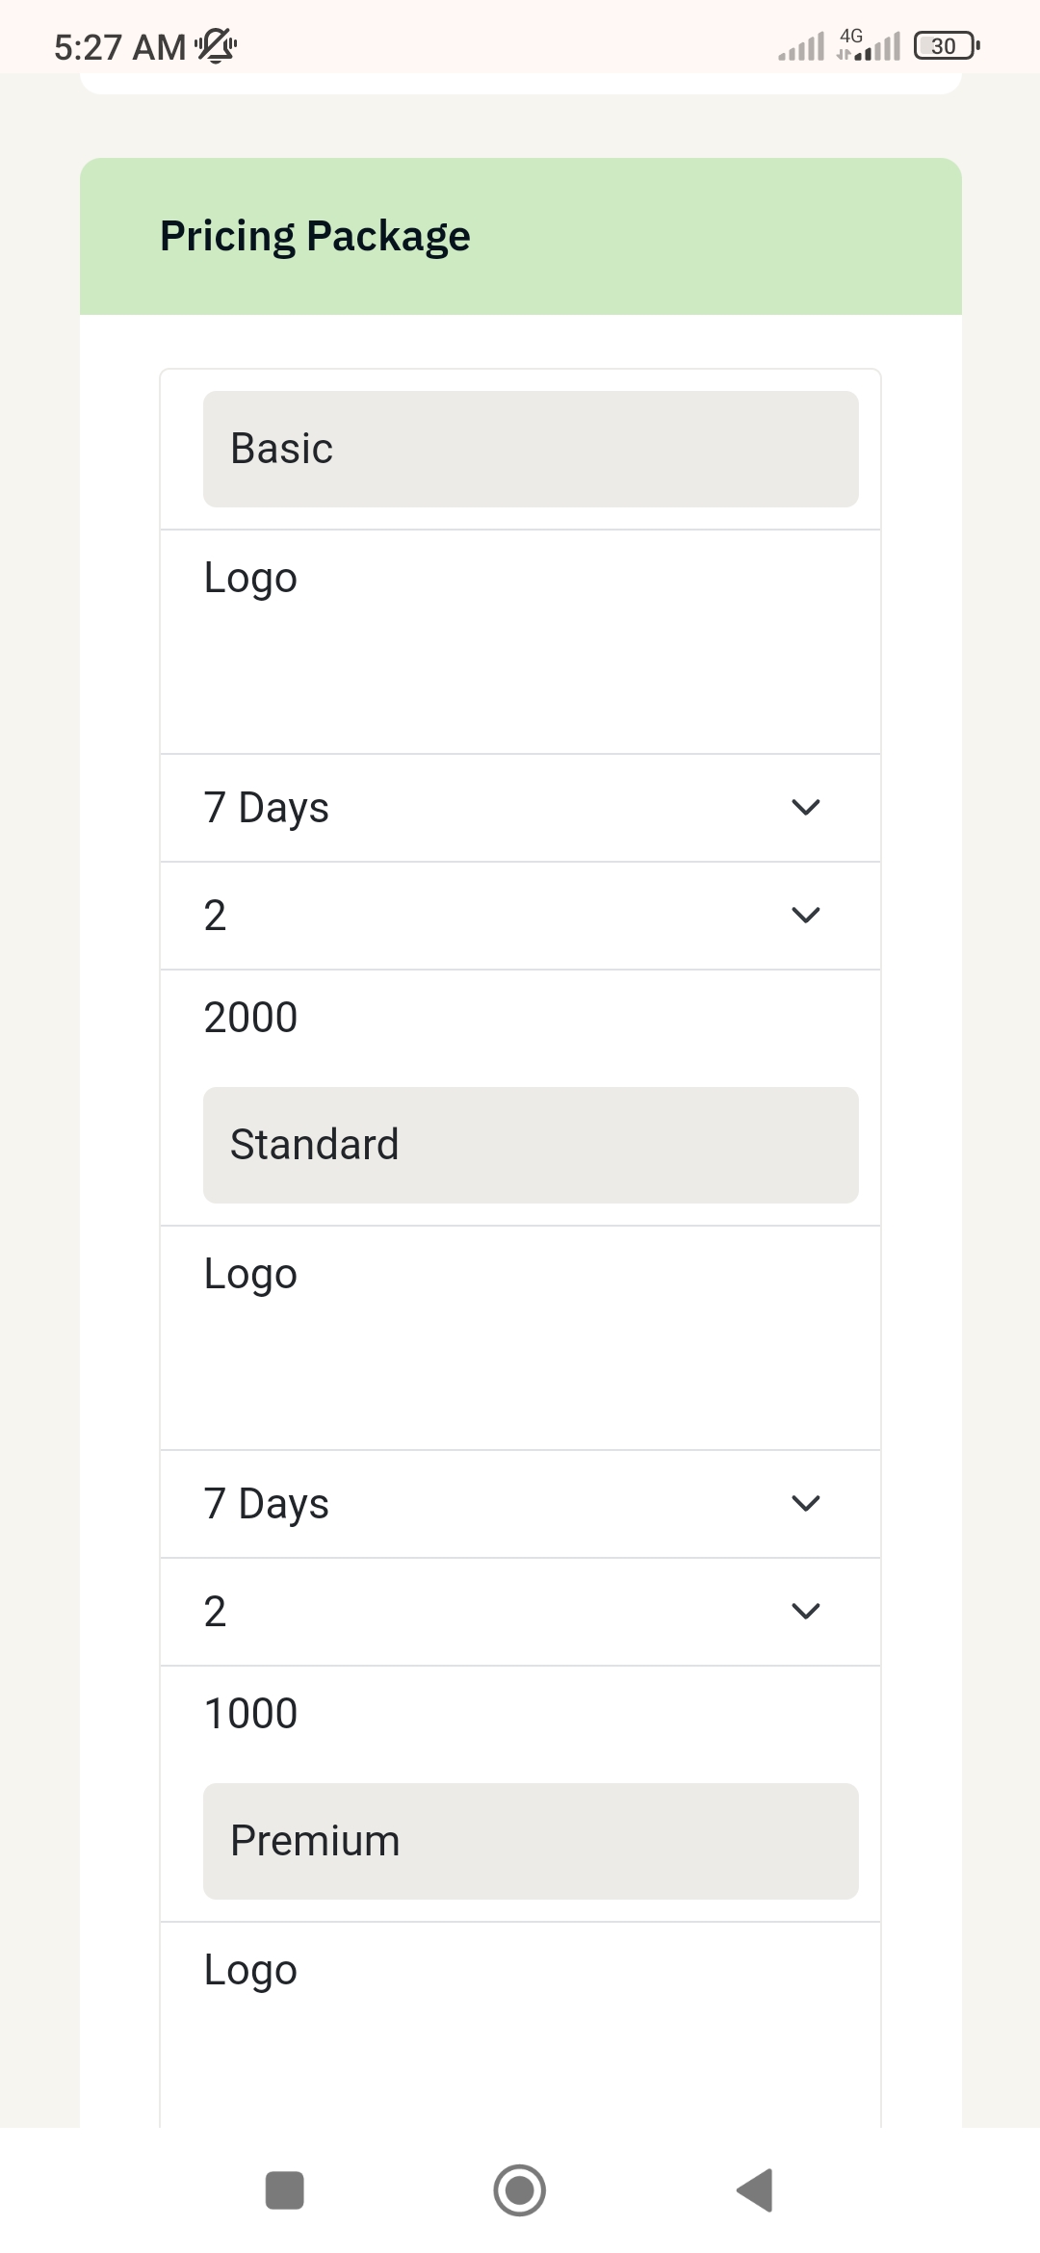Screen dimensions: 1040x2253
Task: Edit the Basic package Logo description field
Action: pos(520,641)
